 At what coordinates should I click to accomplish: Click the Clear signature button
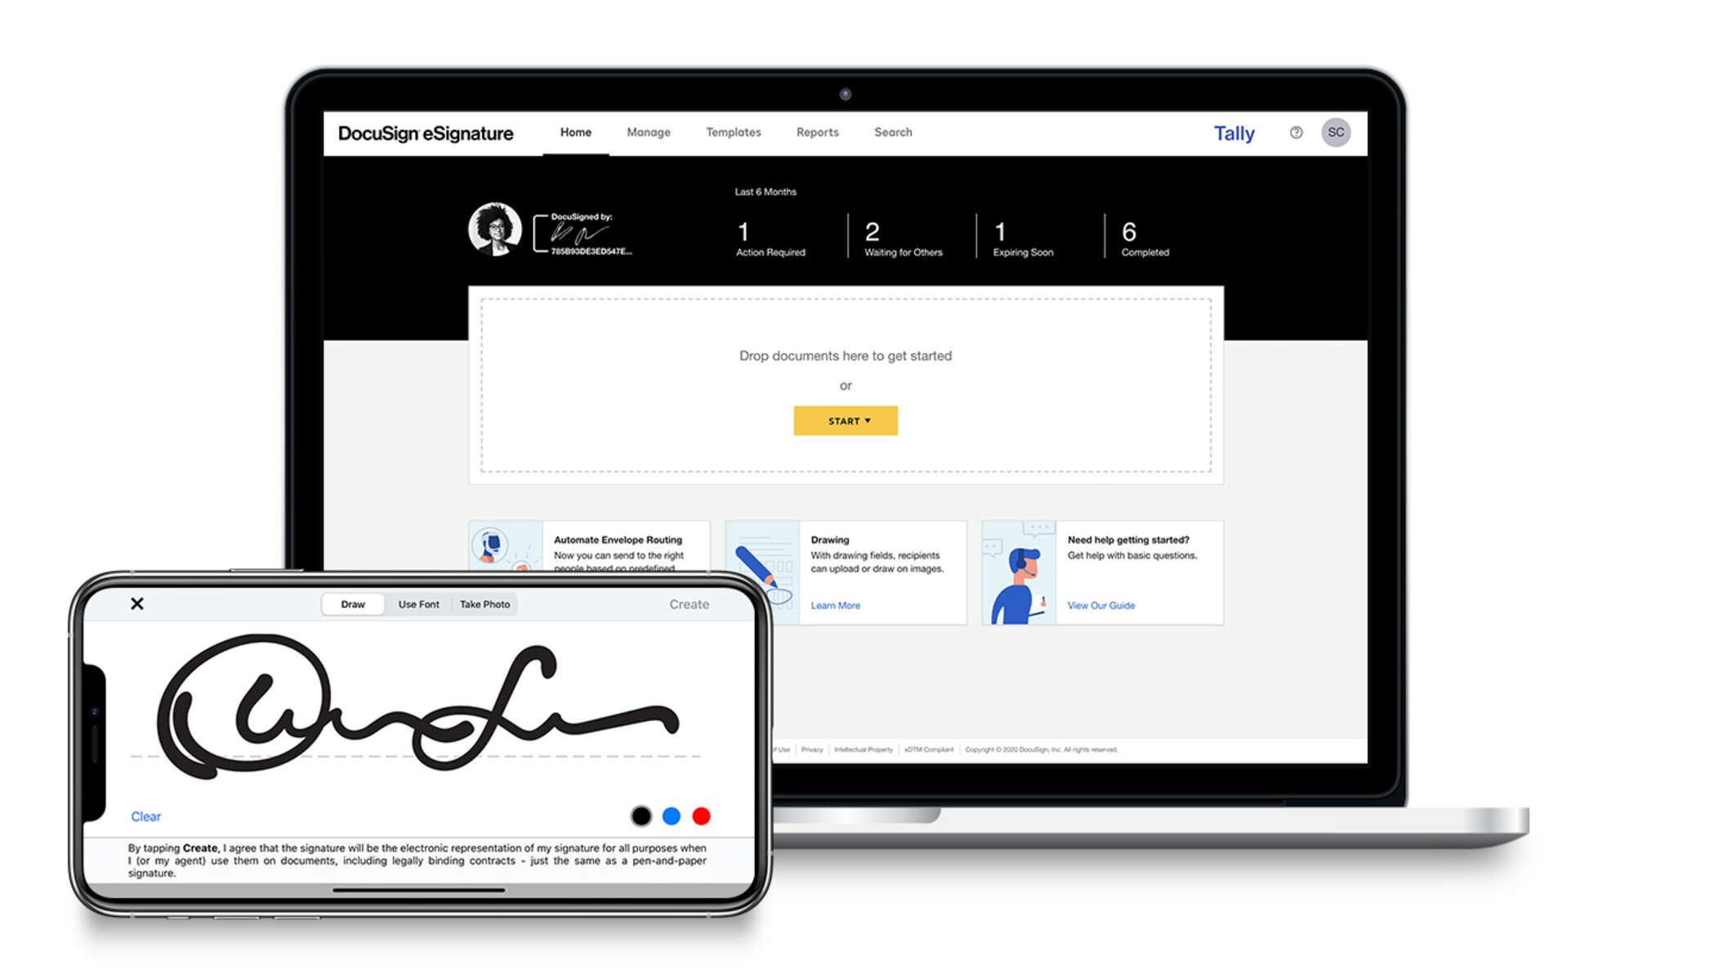pos(145,815)
